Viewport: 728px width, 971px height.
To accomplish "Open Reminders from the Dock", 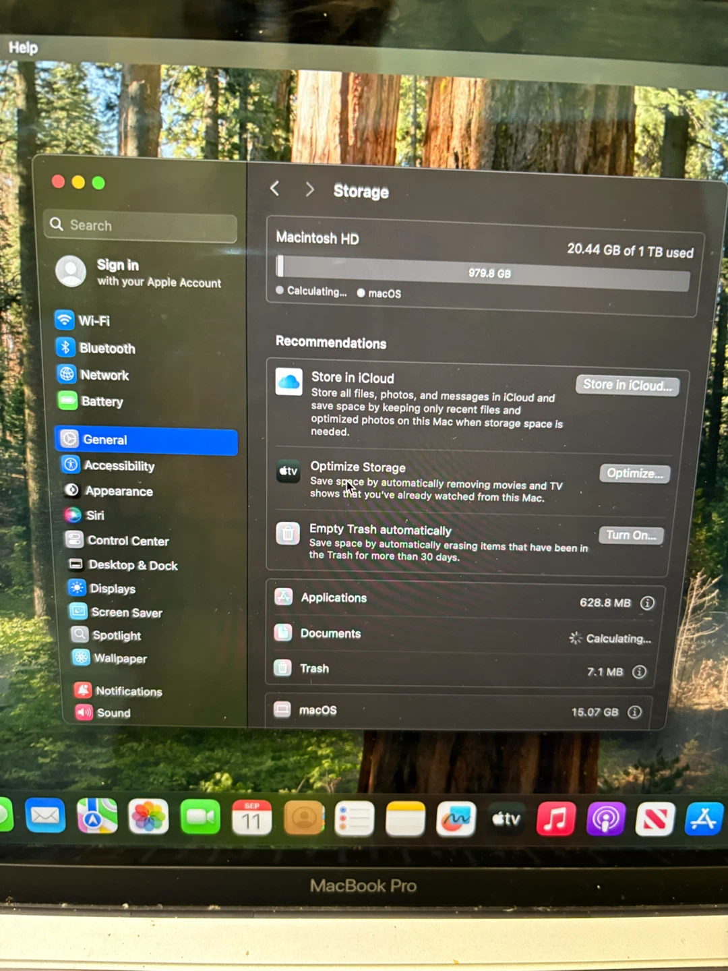I will (x=354, y=819).
